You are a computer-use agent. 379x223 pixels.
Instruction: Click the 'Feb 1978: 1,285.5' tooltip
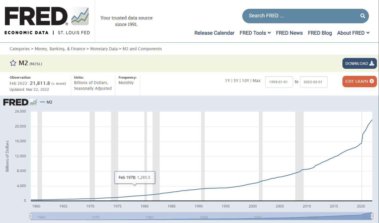pyautogui.click(x=135, y=177)
